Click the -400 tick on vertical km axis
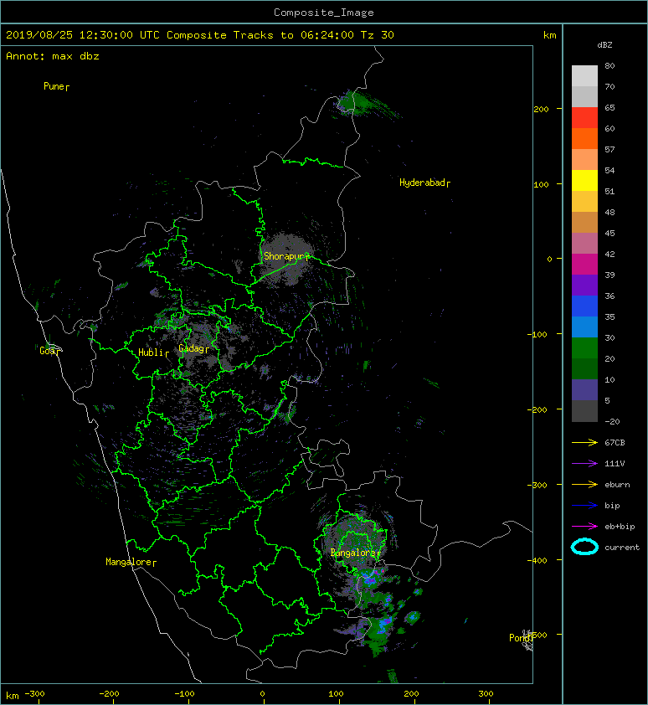This screenshot has height=705, width=648. click(537, 560)
